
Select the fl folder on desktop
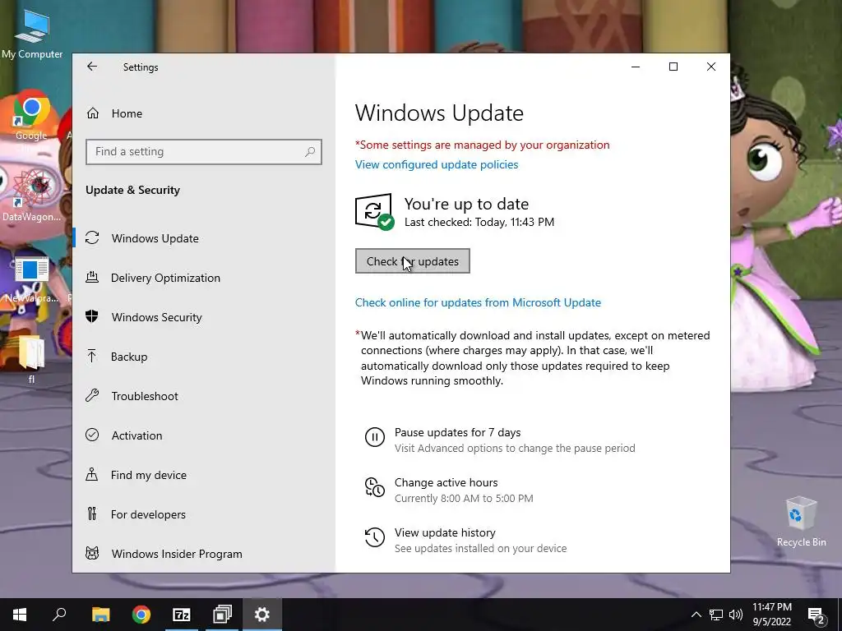point(31,358)
